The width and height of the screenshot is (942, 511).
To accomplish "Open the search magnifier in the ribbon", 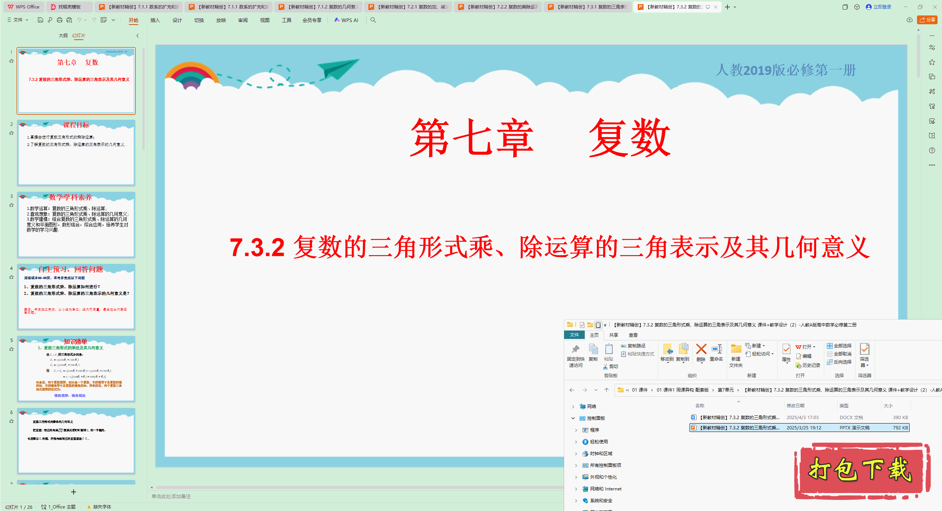I will click(373, 20).
